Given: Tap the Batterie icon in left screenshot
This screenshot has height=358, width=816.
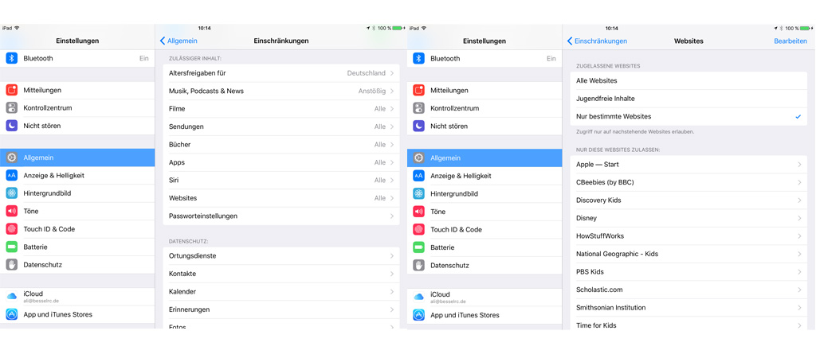Looking at the screenshot, I should [11, 247].
